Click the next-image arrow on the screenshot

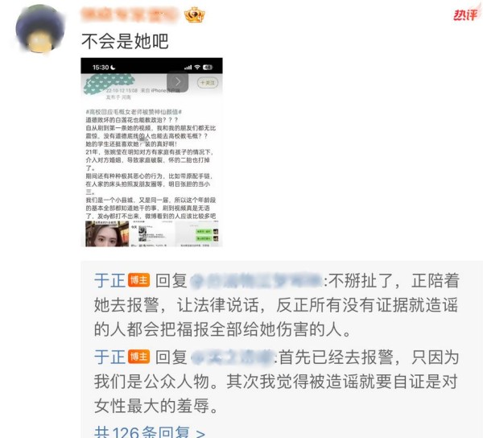tap(177, 81)
